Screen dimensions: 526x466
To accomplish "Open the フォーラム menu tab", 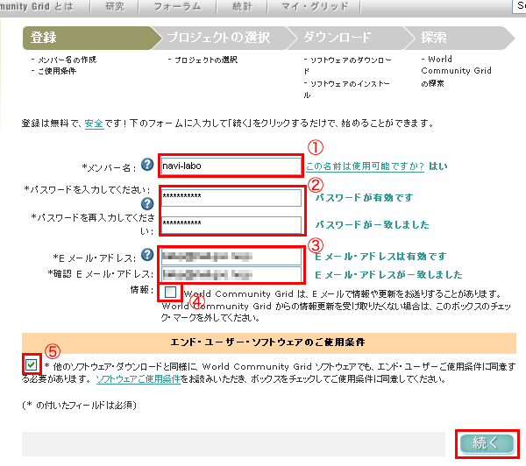I will pos(177,6).
